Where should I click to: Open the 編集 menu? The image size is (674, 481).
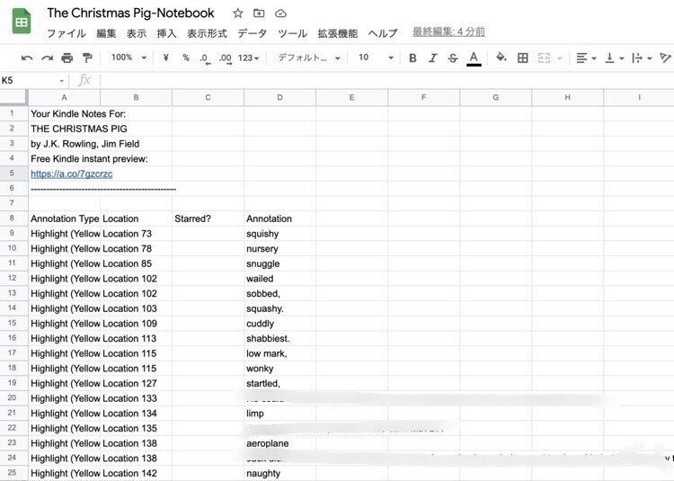click(106, 33)
